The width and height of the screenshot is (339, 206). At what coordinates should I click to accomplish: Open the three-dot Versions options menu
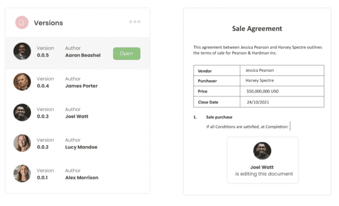point(135,22)
